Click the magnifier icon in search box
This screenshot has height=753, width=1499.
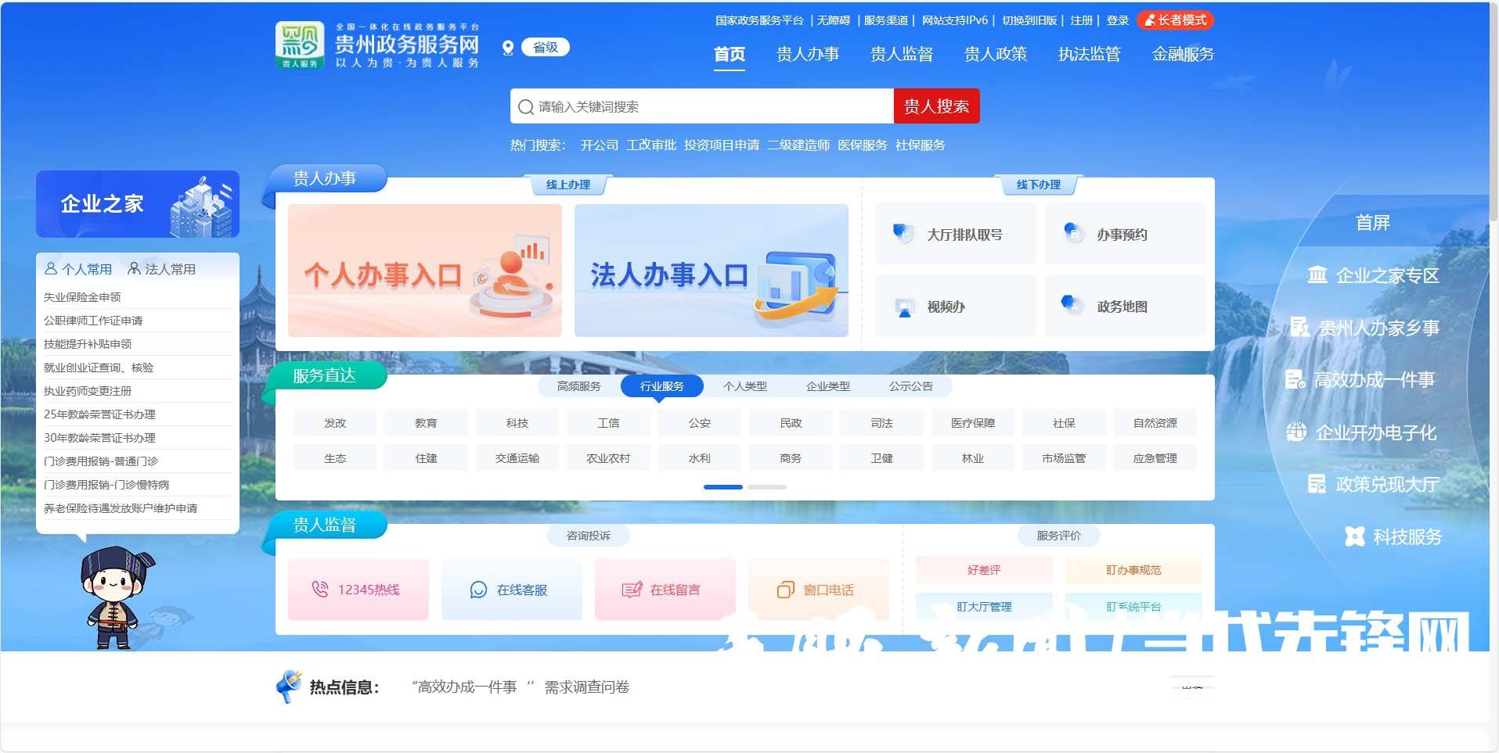click(526, 107)
